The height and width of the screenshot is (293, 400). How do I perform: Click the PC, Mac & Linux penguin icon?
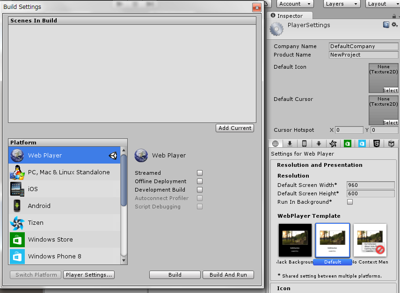tap(17, 172)
